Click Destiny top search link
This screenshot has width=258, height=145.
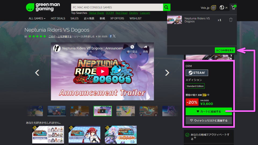134,13
